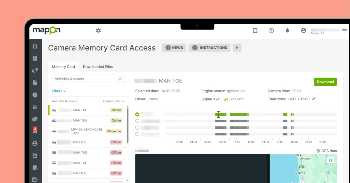Open the map icon in left sidebar
The width and height of the screenshot is (350, 183).
35,47
